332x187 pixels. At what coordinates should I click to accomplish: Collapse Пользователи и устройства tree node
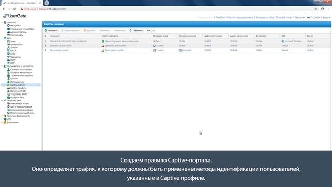[x=2, y=66]
